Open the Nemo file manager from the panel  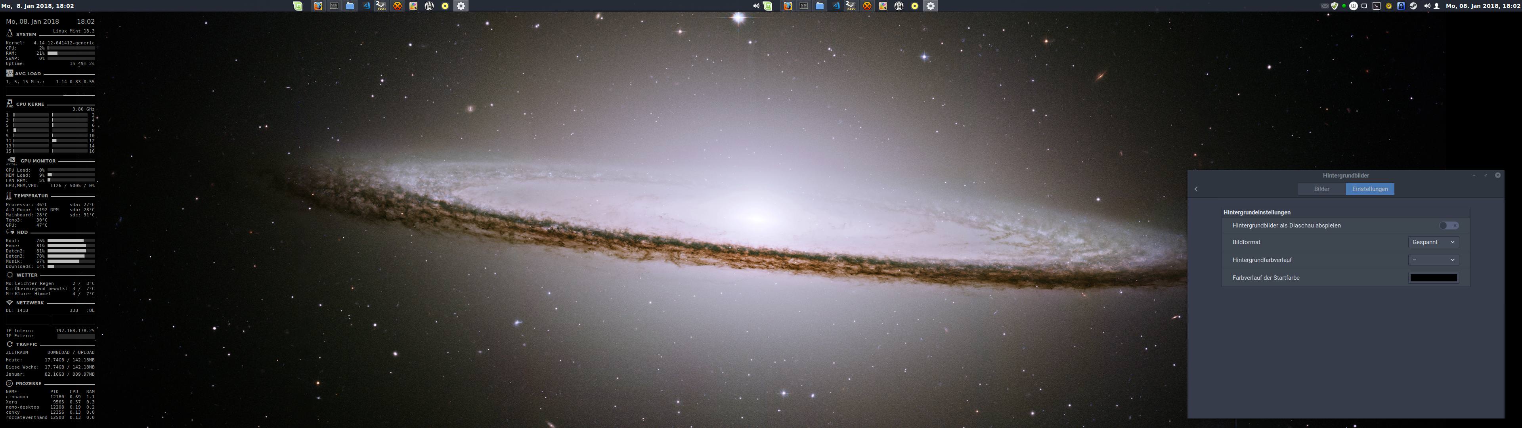click(350, 6)
